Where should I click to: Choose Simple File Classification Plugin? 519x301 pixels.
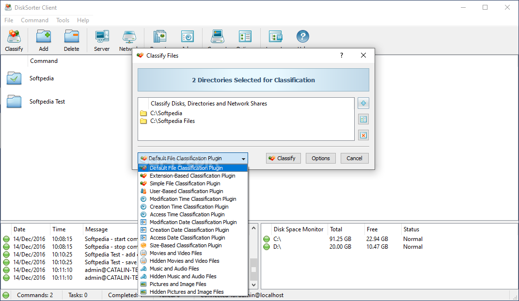(193, 183)
